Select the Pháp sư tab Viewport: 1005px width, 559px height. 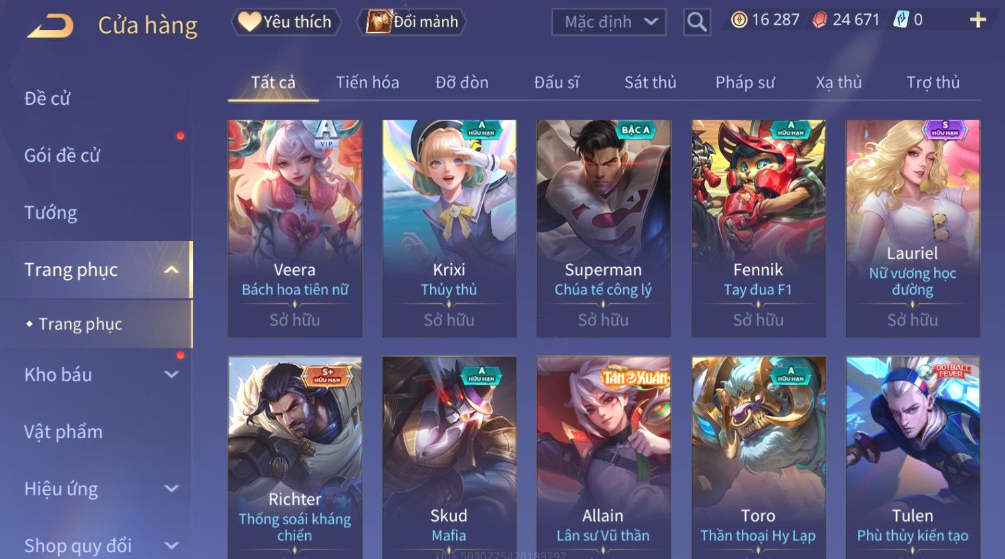pyautogui.click(x=745, y=83)
